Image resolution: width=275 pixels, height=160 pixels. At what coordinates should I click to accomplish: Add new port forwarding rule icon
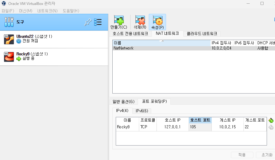tap(271, 121)
